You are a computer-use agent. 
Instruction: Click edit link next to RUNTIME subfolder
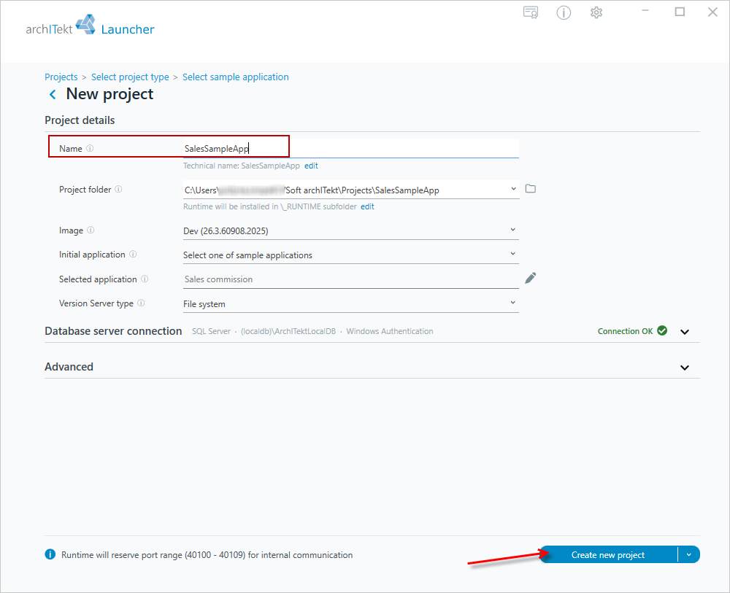pyautogui.click(x=367, y=206)
